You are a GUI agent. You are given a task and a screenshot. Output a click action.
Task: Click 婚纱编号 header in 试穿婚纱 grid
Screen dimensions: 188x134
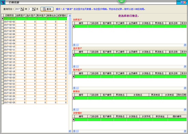[x=177, y=116]
